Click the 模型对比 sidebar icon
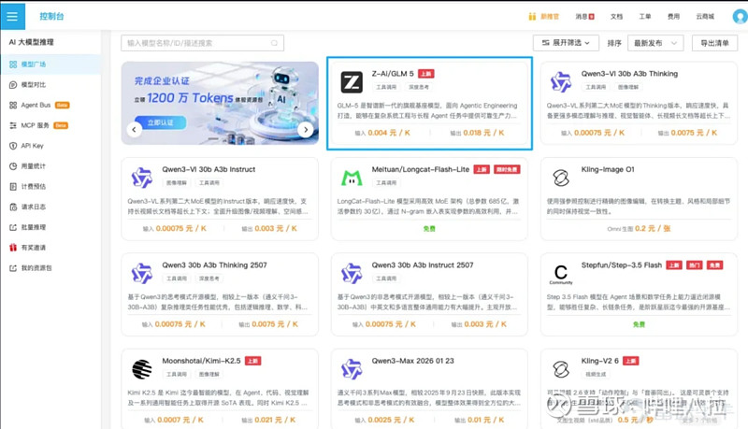 (13, 85)
